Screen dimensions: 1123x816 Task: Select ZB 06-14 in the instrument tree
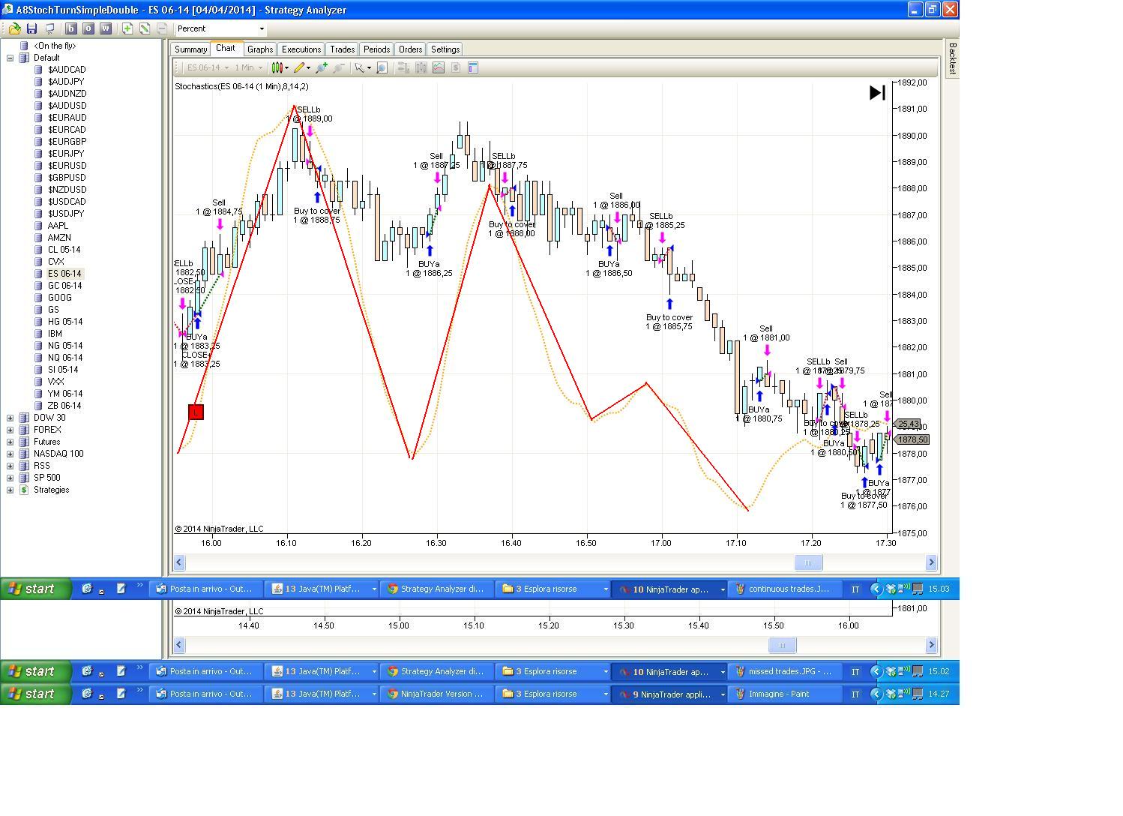64,406
